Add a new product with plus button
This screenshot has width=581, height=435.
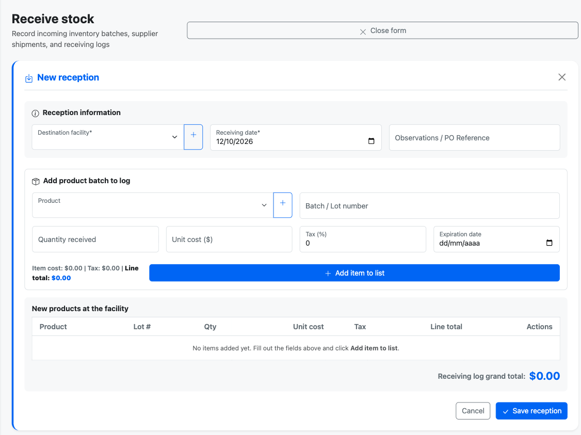[283, 205]
